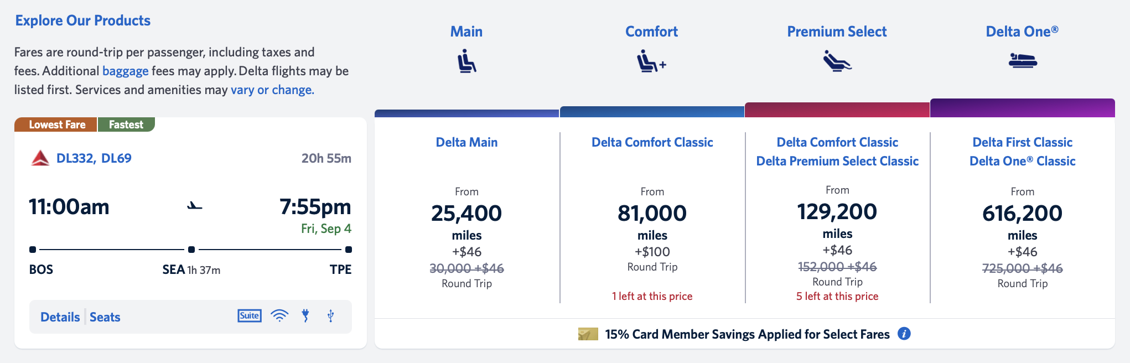This screenshot has width=1130, height=363.
Task: Click the gold card member icon
Action: click(x=586, y=334)
